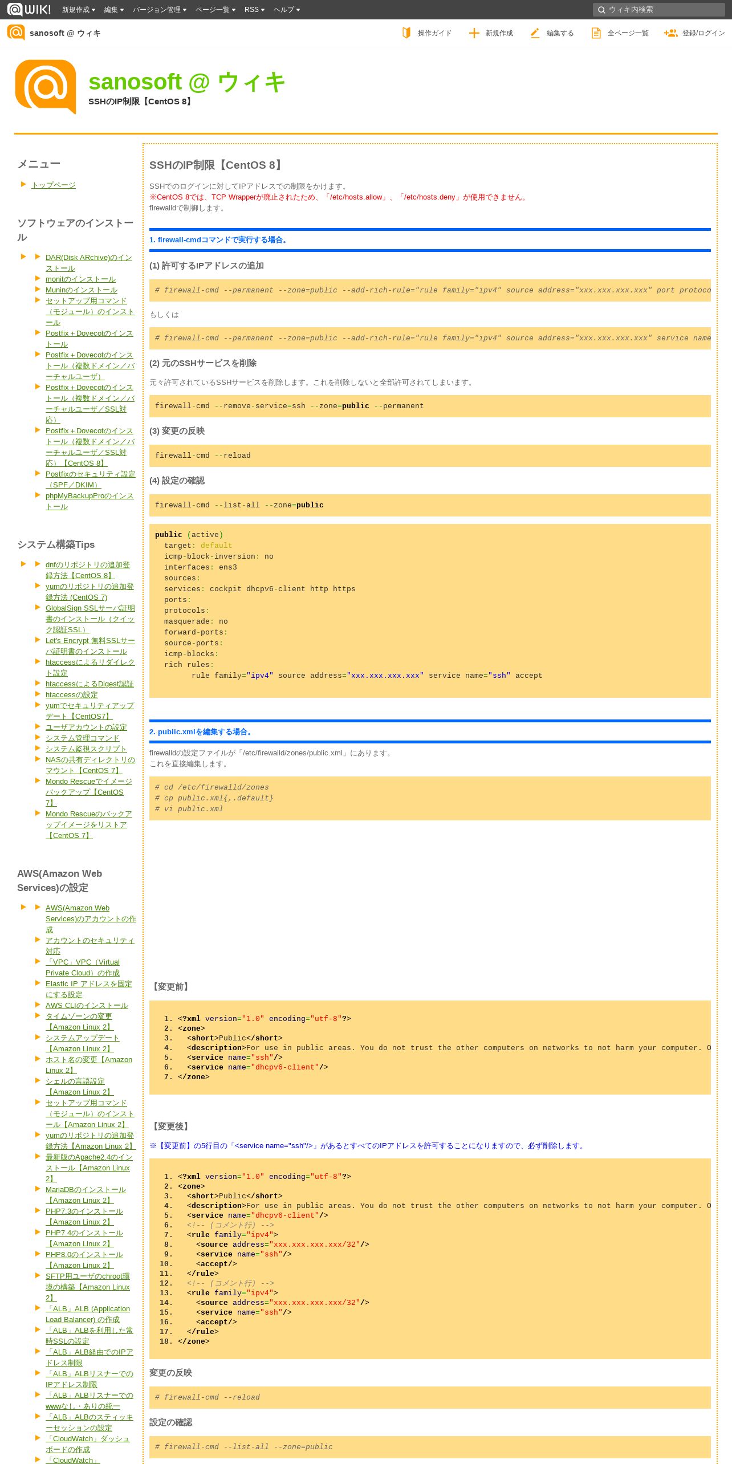The height and width of the screenshot is (1464, 732).
Task: Focus the ウィキ内検索 search field
Action: pyautogui.click(x=658, y=10)
